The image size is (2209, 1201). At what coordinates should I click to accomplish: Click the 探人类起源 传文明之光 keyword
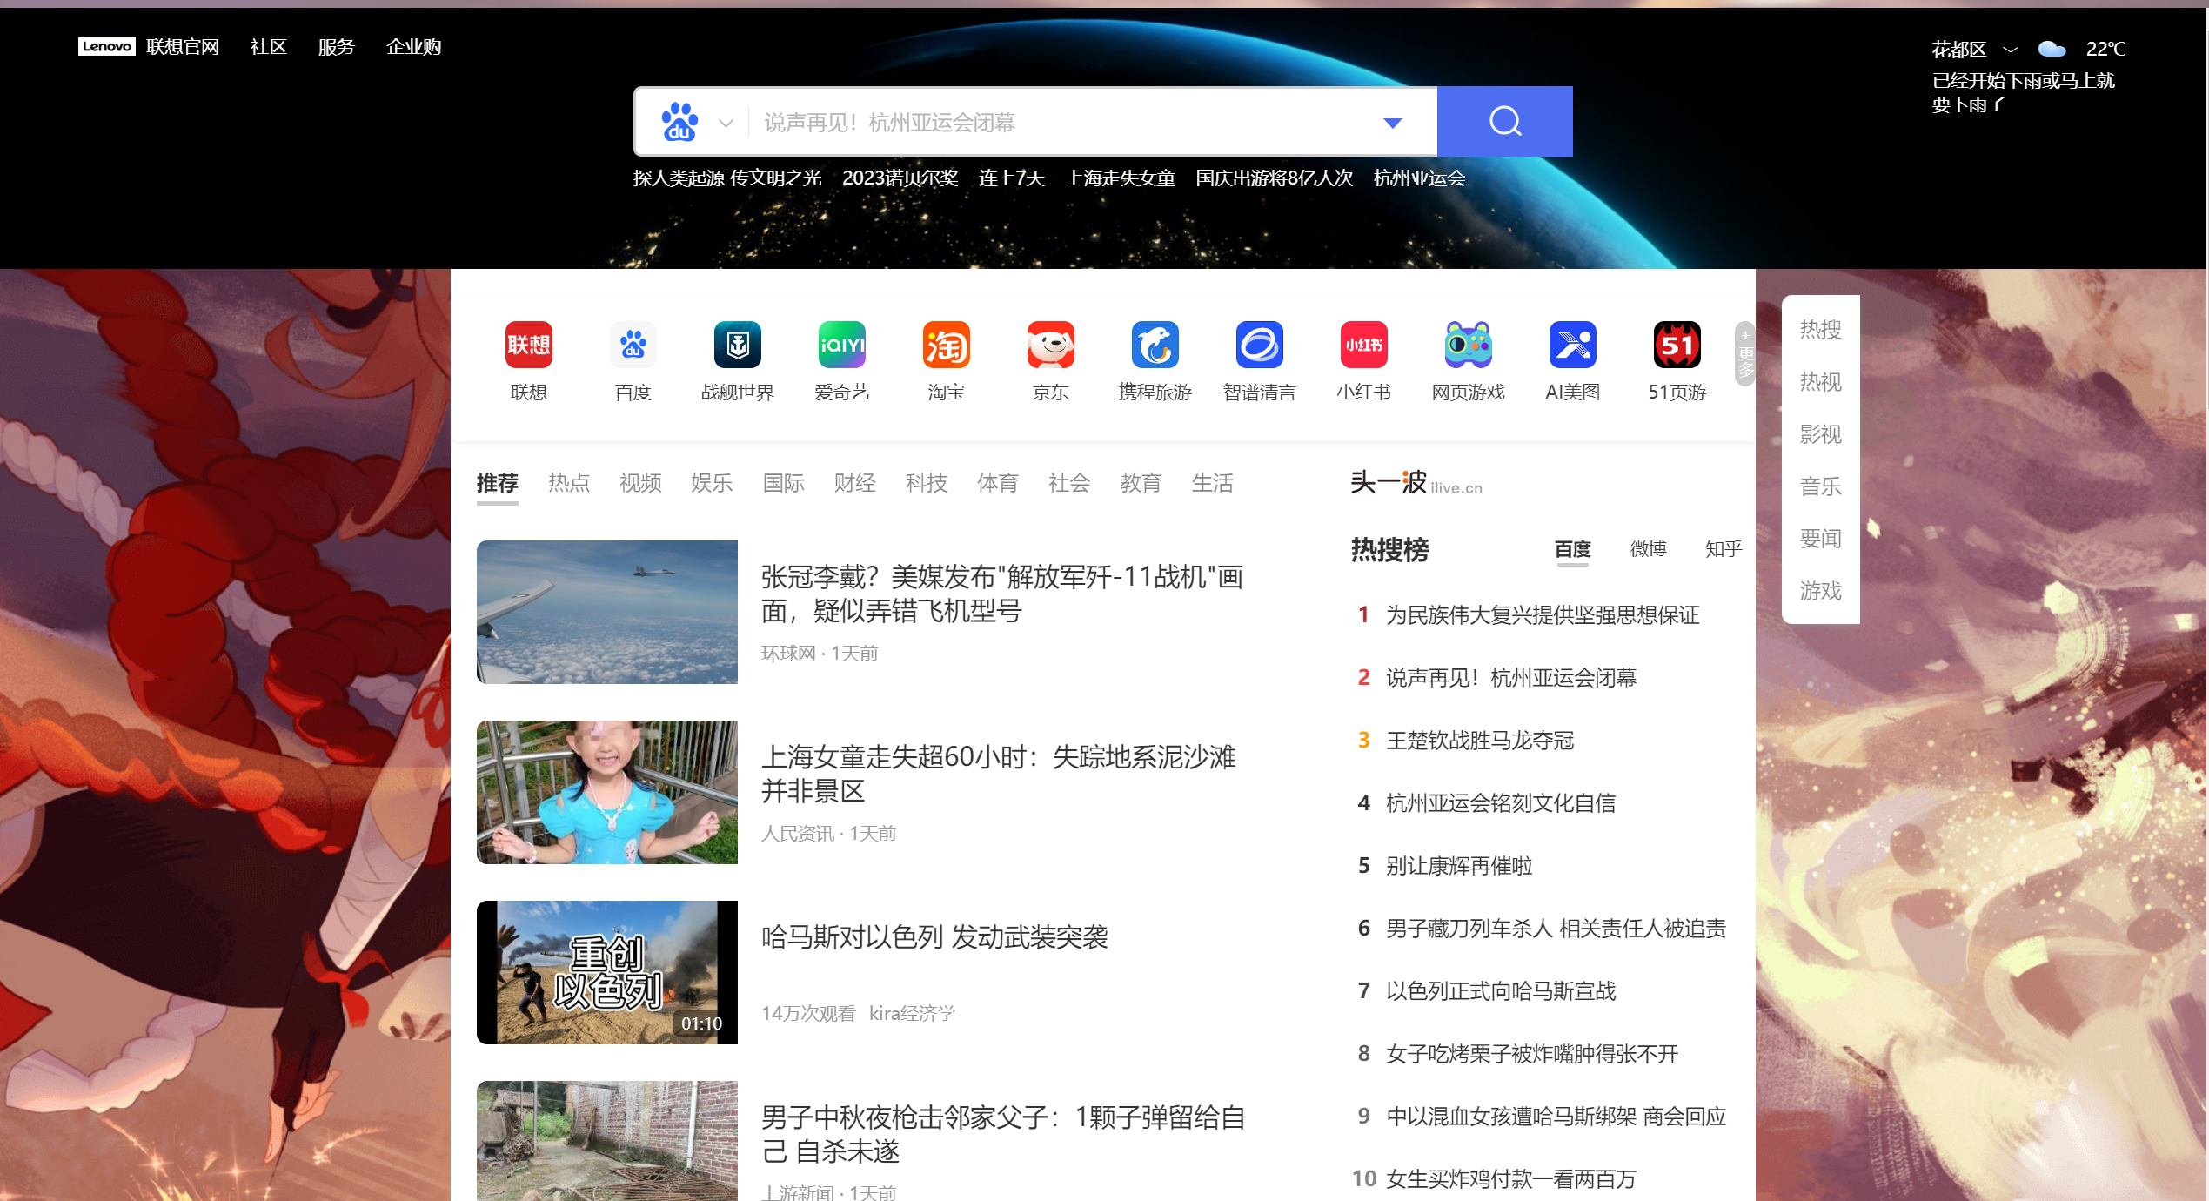(x=727, y=178)
